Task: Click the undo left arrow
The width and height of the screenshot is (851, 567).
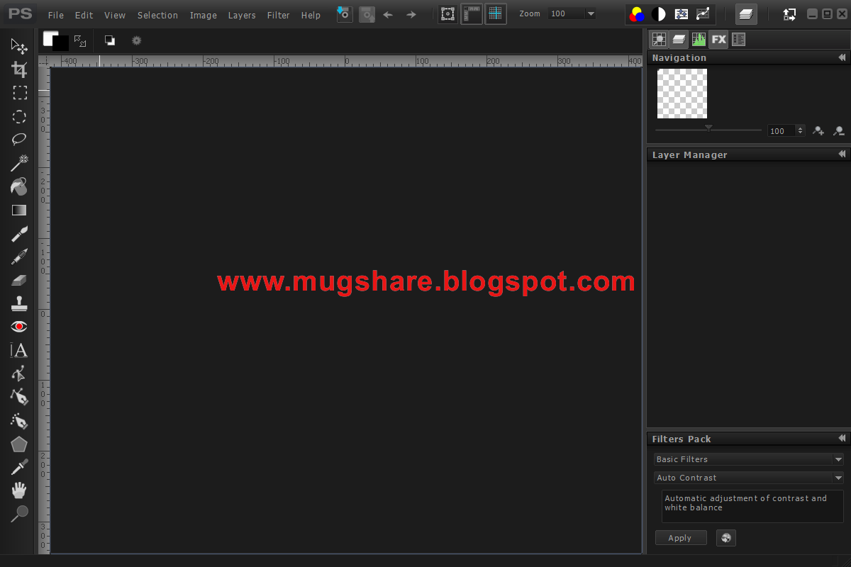Action: 388,14
